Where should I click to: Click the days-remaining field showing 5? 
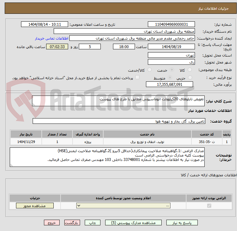[x=90, y=47]
